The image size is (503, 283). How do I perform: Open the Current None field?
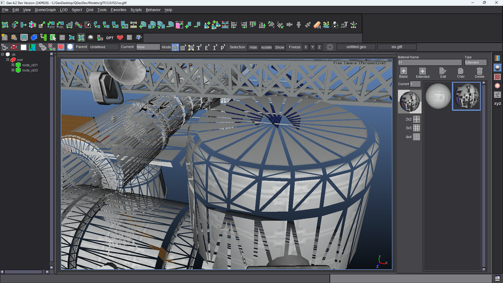[148, 47]
